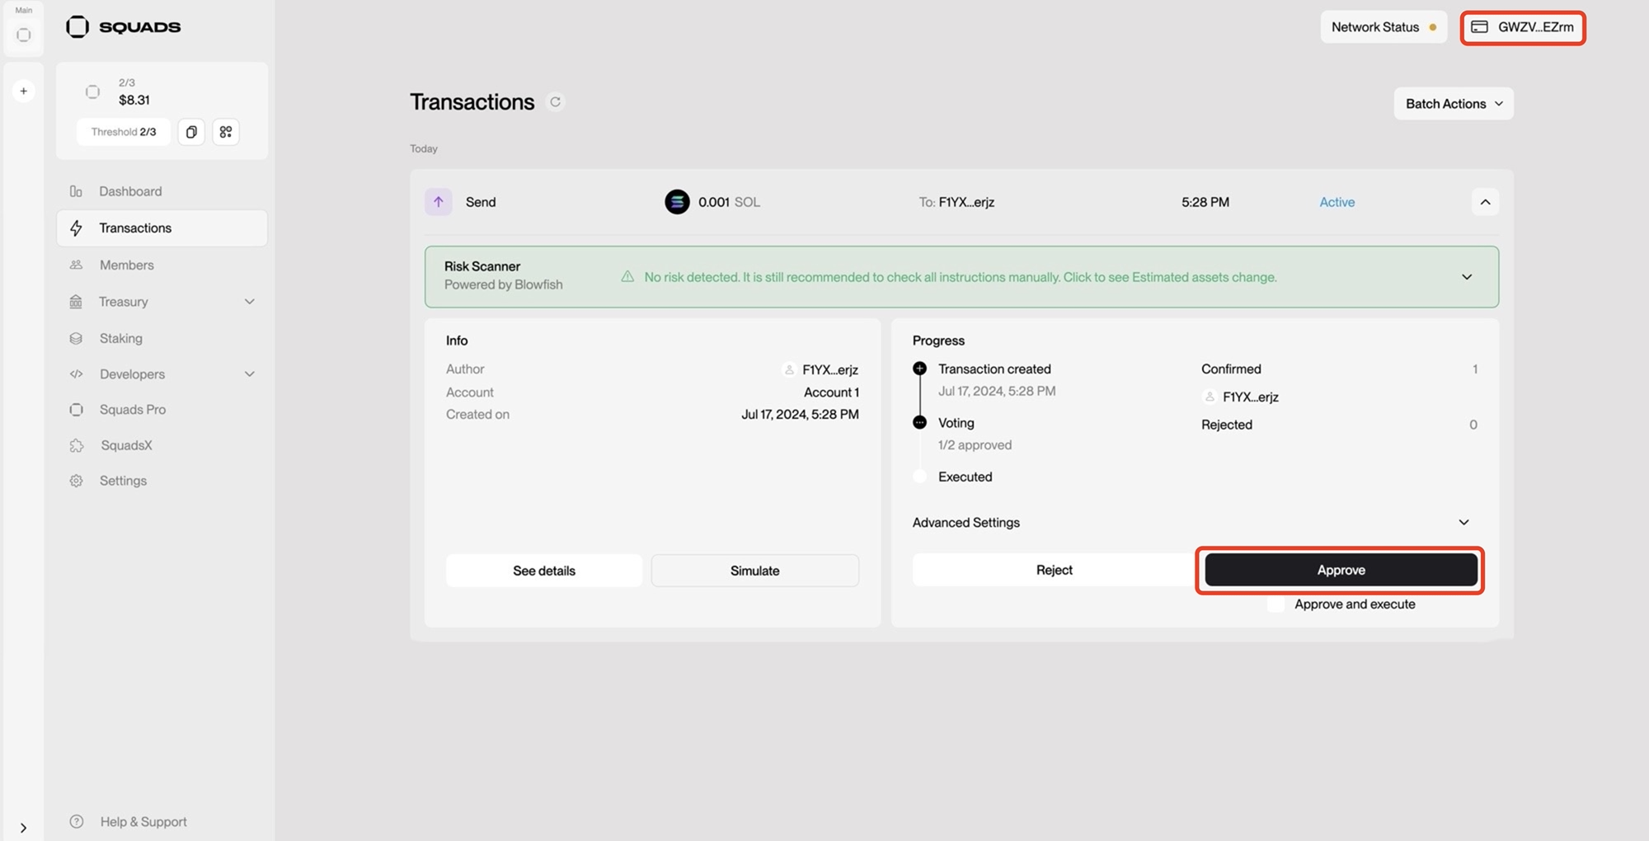The image size is (1649, 841).
Task: Open the Members section
Action: [x=126, y=265]
